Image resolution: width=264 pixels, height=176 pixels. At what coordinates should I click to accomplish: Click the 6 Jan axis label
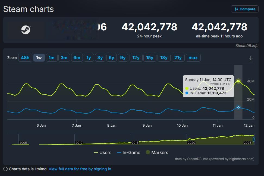(x=41, y=125)
